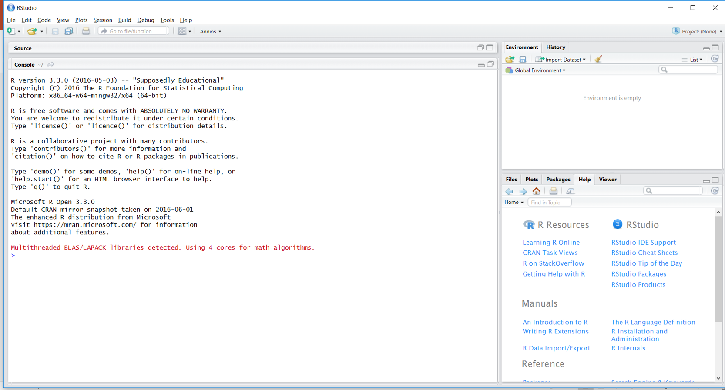This screenshot has height=390, width=725.
Task: Open the Global Environment dropdown
Action: coord(536,70)
